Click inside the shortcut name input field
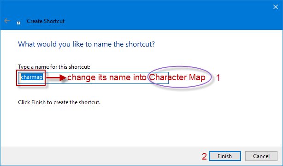283x166 pixels. (93, 77)
